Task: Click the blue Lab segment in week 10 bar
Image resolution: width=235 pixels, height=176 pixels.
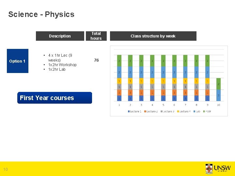Action: (218, 95)
